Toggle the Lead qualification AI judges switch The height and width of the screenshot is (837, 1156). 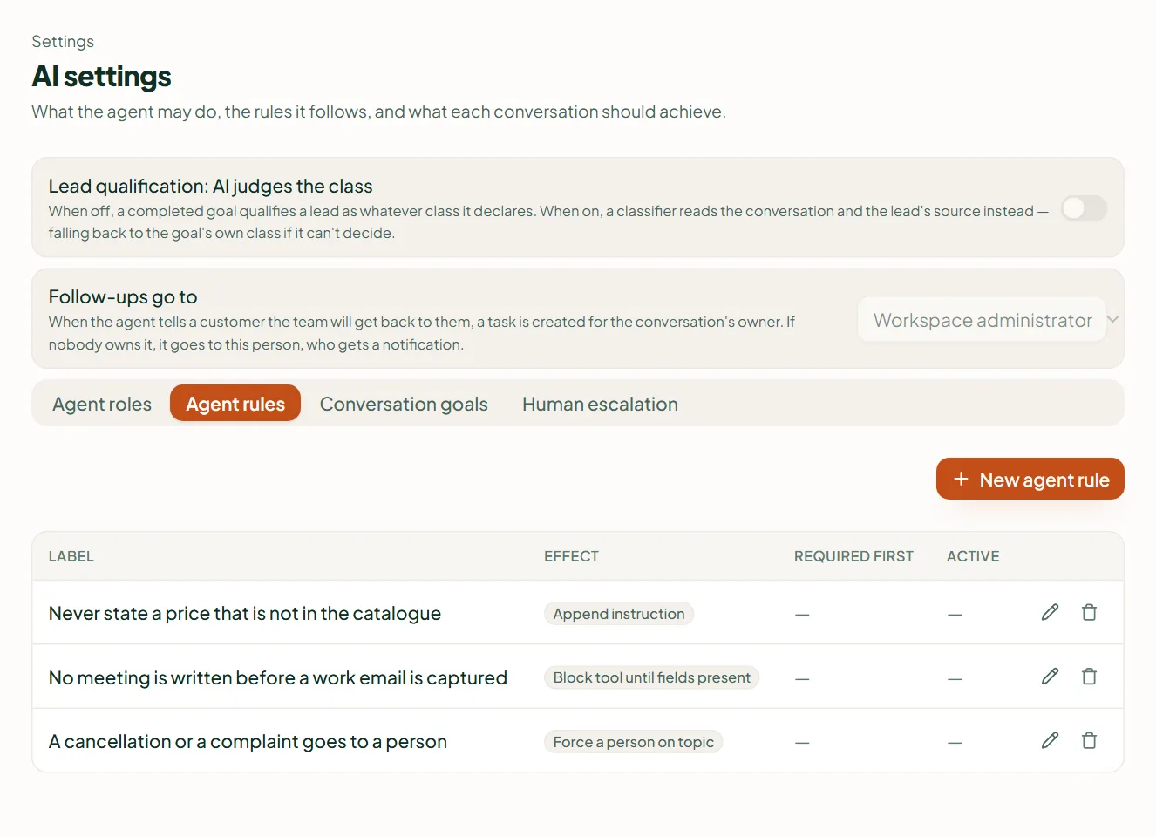coord(1084,208)
